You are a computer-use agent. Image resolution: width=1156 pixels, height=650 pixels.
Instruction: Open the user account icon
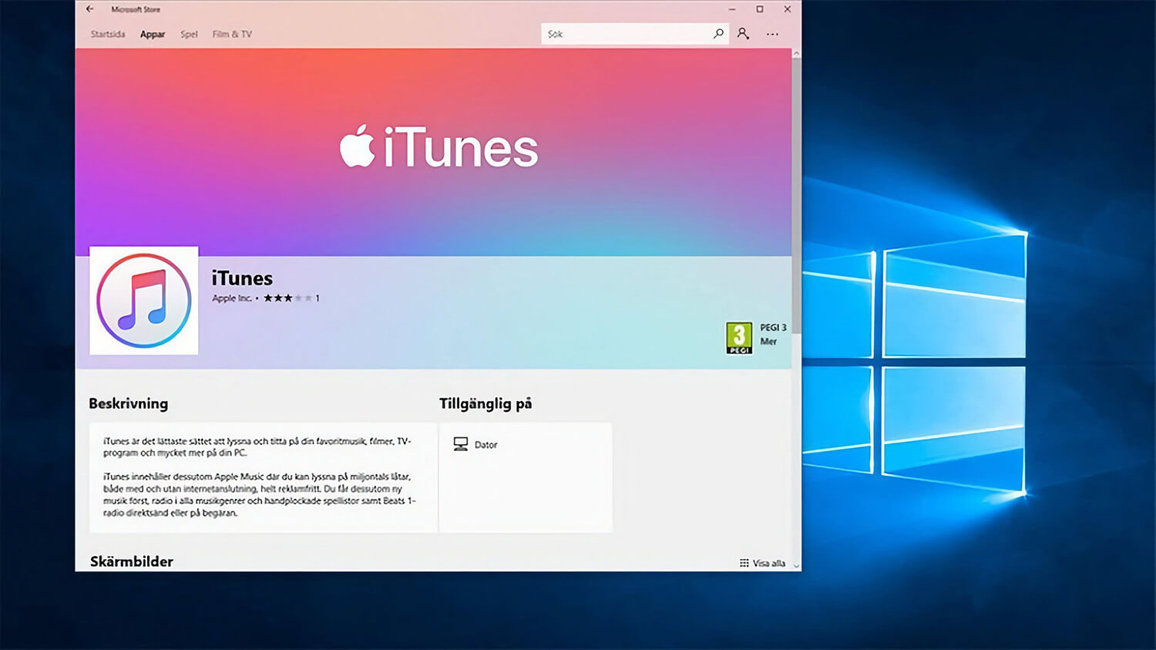click(x=743, y=34)
